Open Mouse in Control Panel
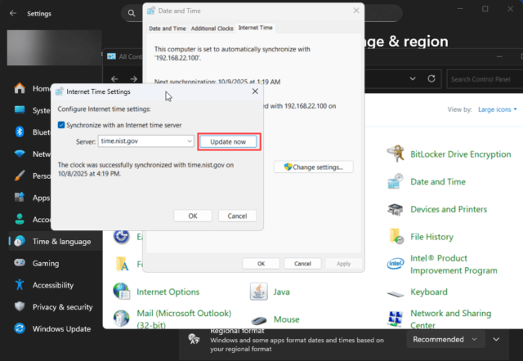The width and height of the screenshot is (523, 361). click(x=287, y=319)
